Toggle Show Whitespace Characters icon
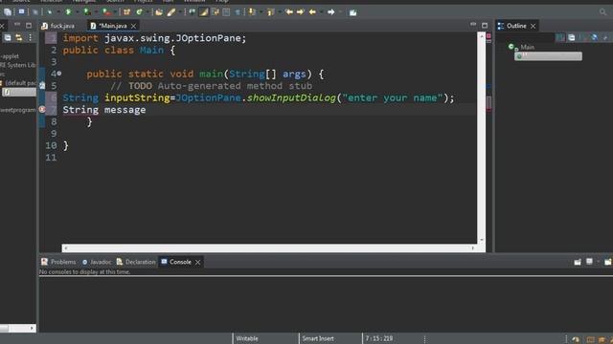 tap(238, 12)
